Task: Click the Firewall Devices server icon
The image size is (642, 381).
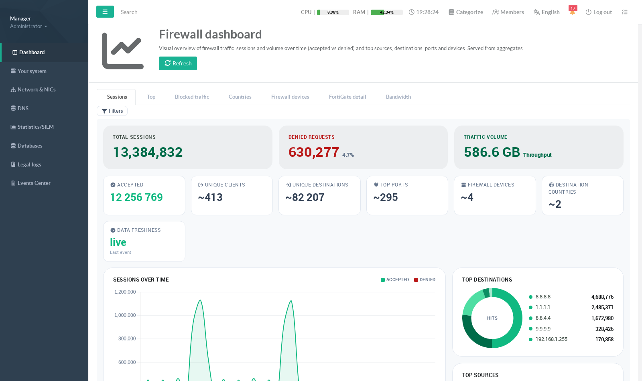Action: tap(463, 185)
